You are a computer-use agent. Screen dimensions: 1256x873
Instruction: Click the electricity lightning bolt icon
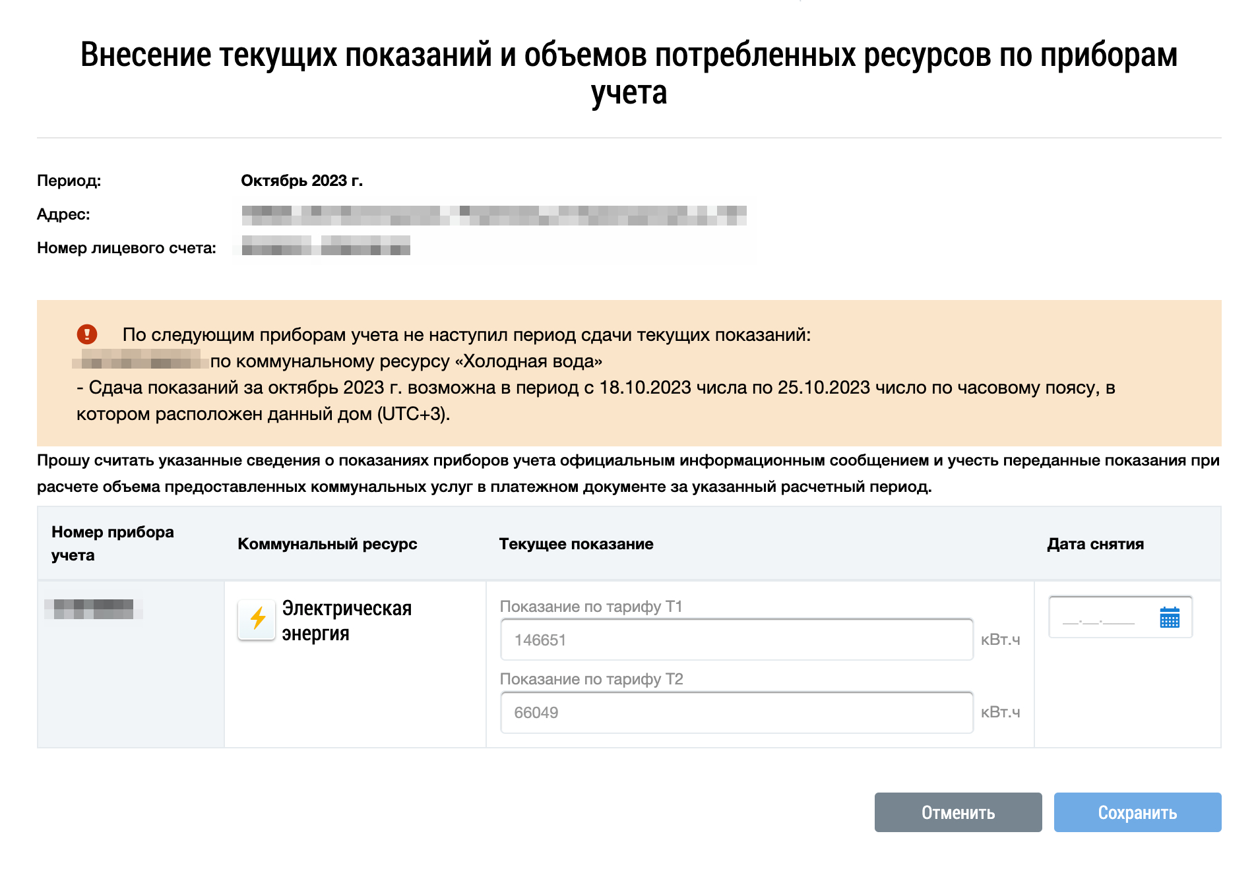click(257, 618)
